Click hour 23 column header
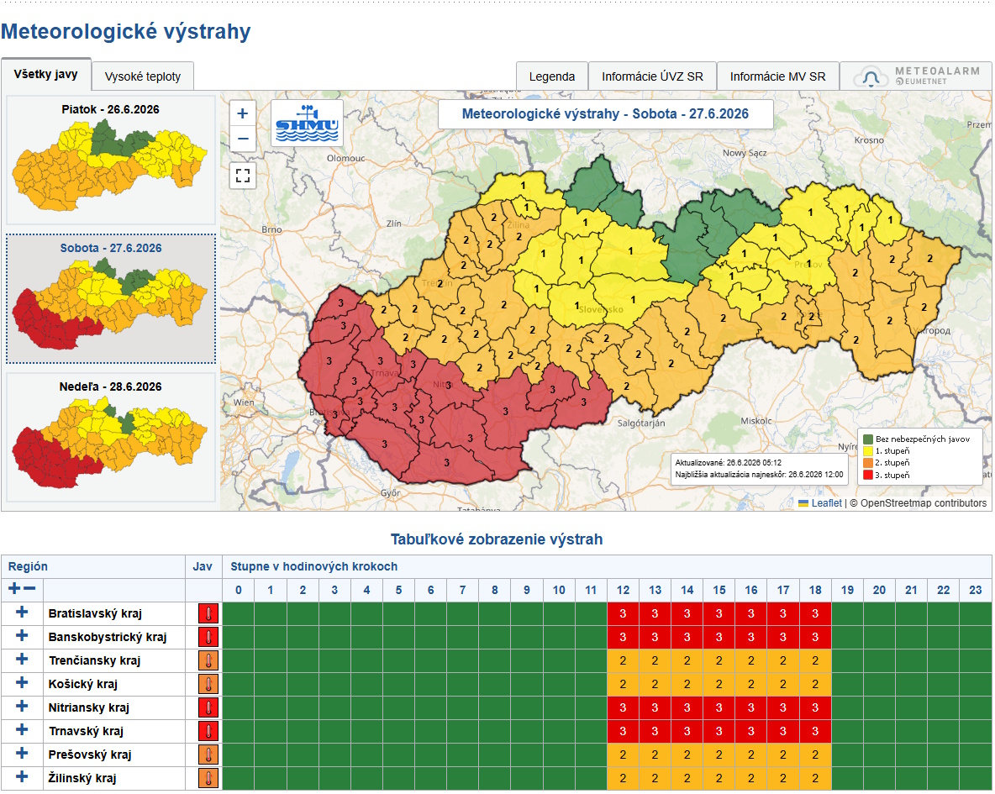The image size is (995, 794). pyautogui.click(x=976, y=591)
